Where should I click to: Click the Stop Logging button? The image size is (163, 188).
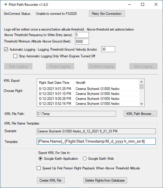tap(143, 66)
